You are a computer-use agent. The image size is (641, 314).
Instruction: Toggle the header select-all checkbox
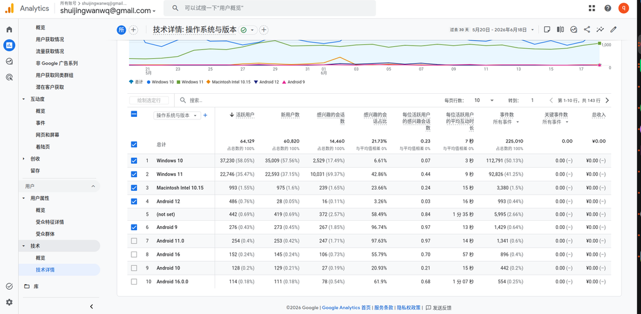point(134,114)
